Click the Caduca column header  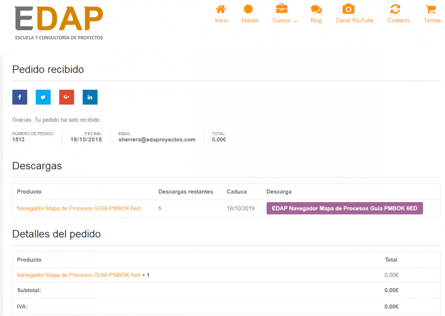point(236,192)
